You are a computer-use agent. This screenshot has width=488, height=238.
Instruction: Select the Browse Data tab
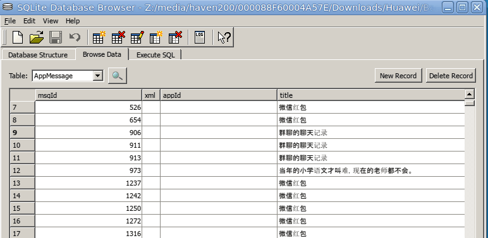[102, 54]
